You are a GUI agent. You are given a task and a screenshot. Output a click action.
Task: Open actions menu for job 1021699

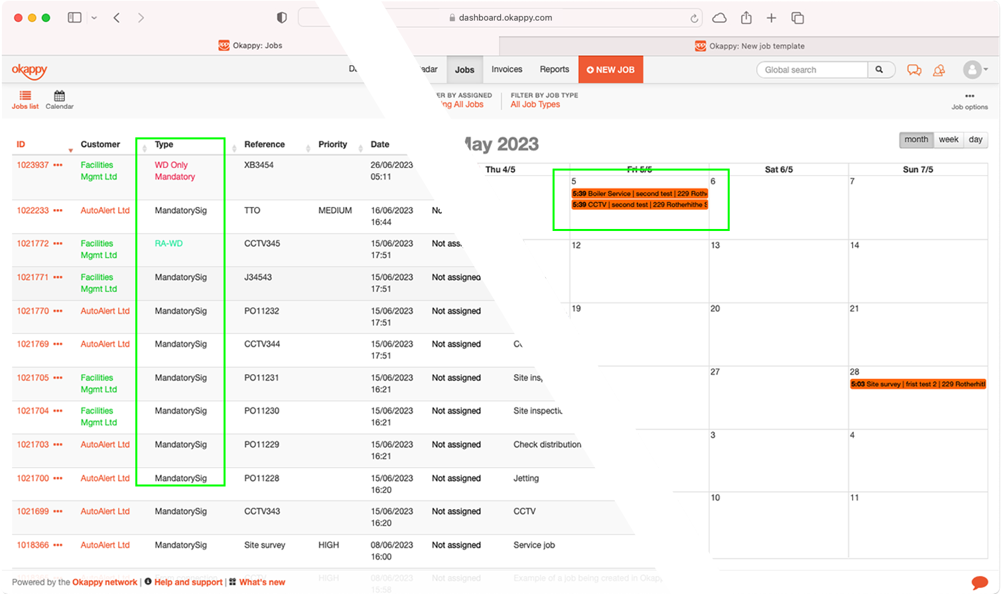(x=58, y=512)
